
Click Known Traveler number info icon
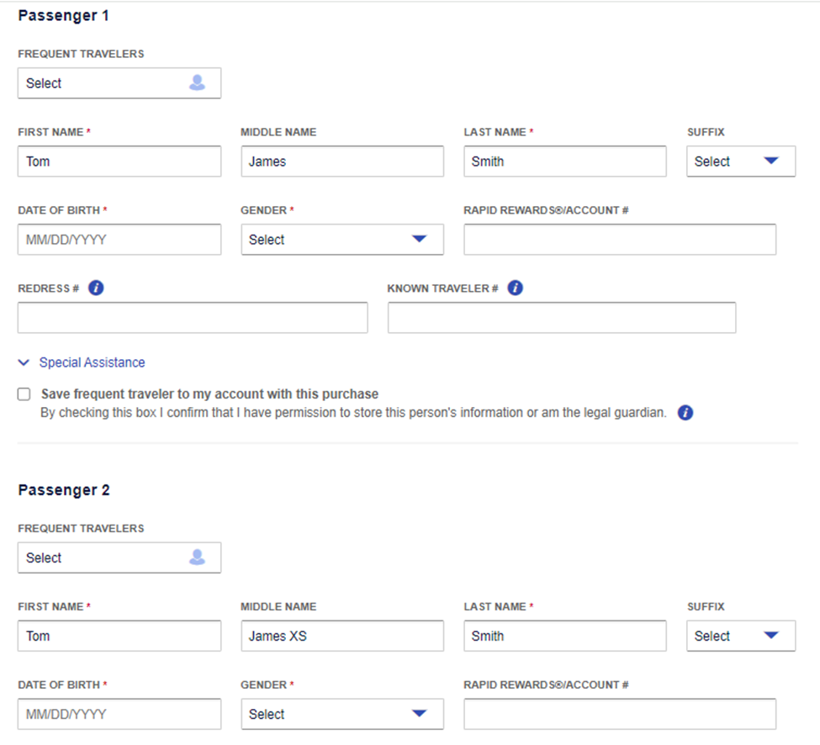[516, 288]
